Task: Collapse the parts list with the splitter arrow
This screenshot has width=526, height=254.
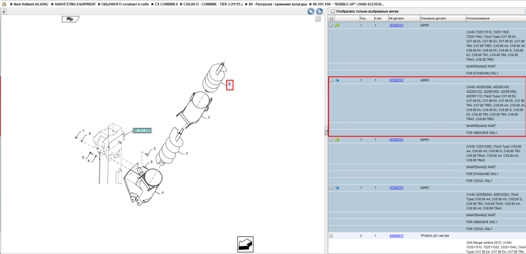Action: 326,131
